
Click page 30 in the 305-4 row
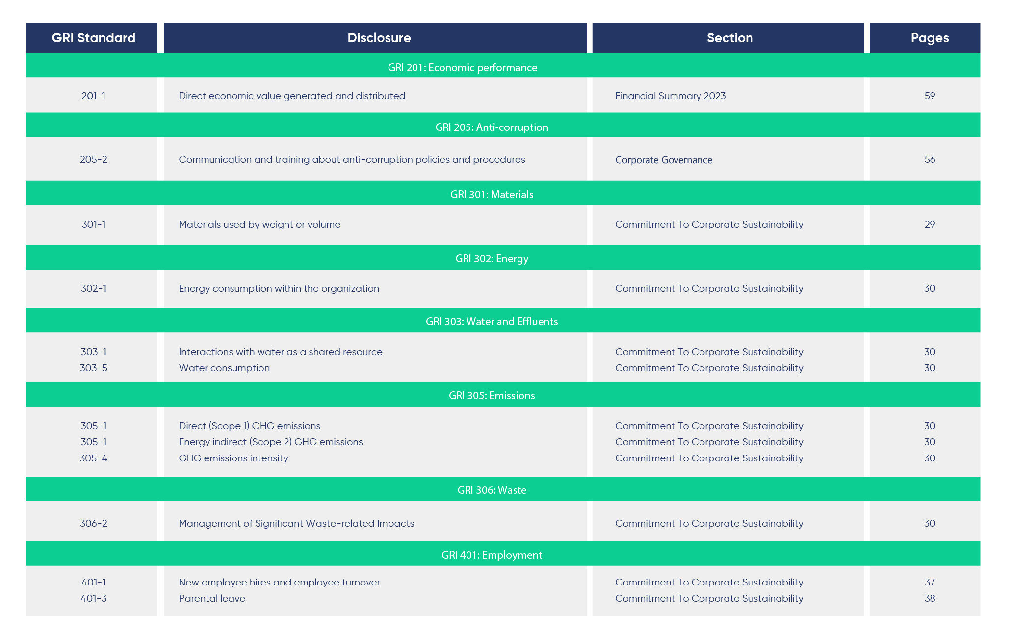tap(930, 458)
